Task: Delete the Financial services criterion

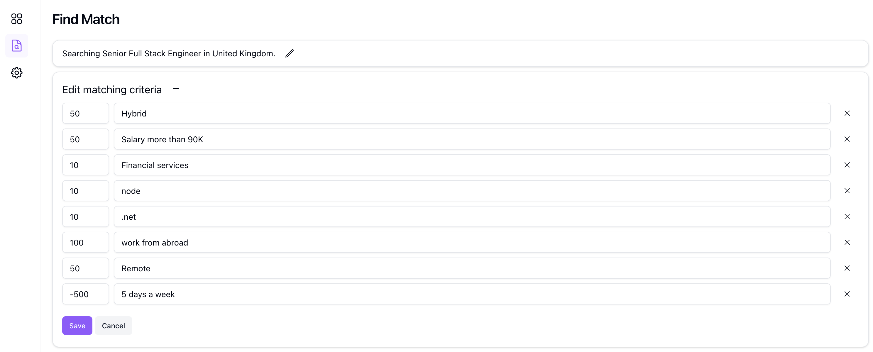Action: [x=847, y=165]
